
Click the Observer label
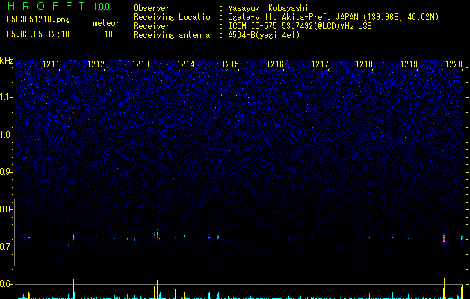click(152, 8)
